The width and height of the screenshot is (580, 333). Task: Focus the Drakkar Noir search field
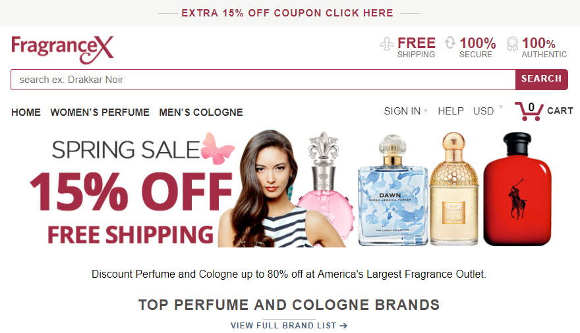point(263,80)
